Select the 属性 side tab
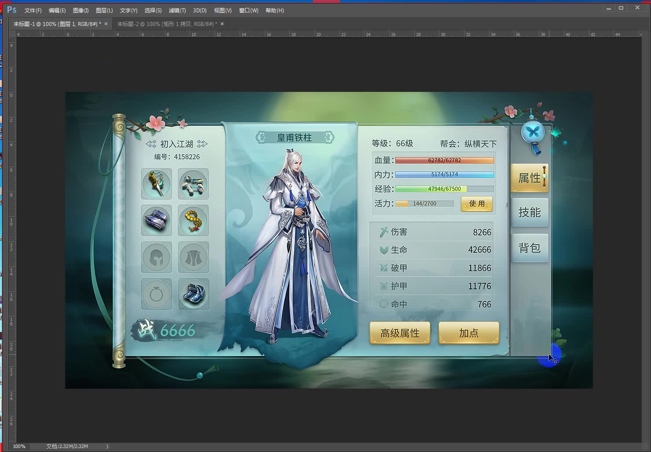 [x=530, y=178]
